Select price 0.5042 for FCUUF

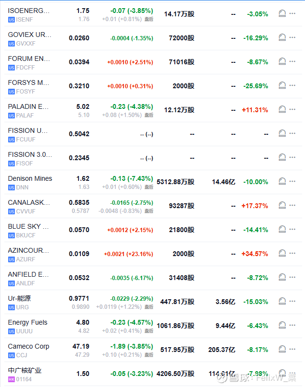coord(79,134)
